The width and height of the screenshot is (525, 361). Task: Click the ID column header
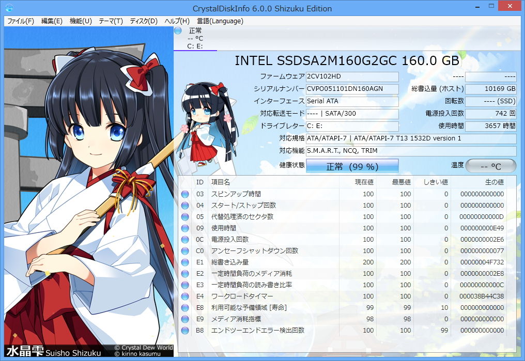point(200,182)
